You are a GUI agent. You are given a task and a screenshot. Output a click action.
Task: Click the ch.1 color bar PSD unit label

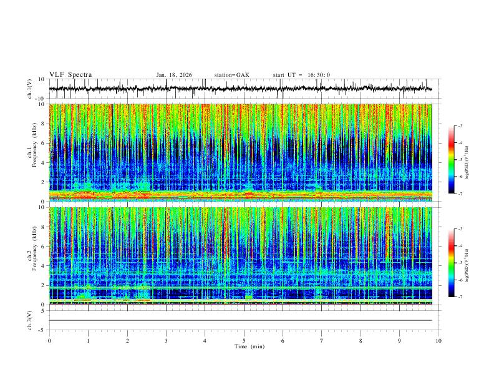tap(467, 163)
